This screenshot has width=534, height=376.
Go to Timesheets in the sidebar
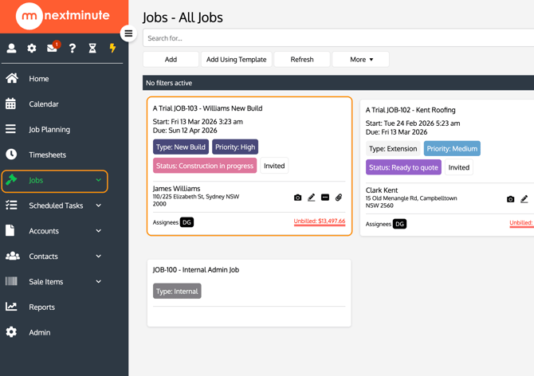coord(47,155)
